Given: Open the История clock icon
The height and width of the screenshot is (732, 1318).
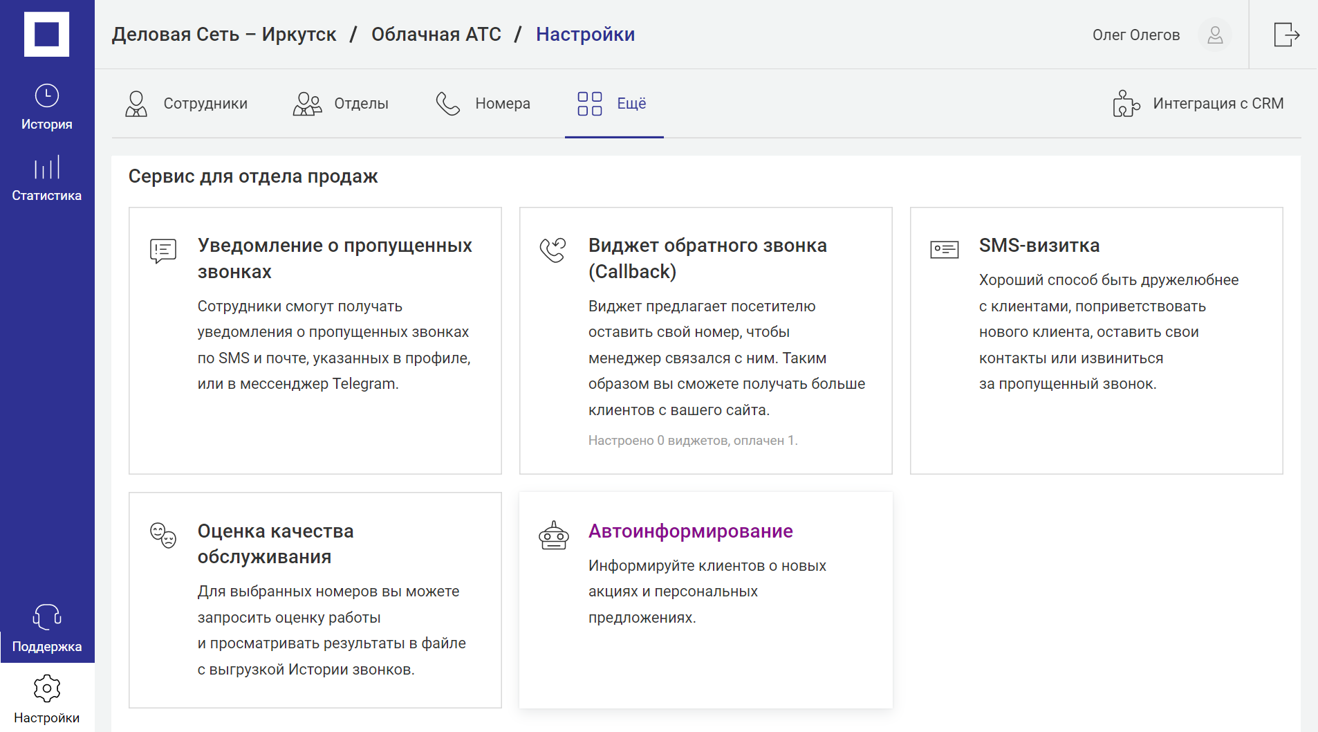Looking at the screenshot, I should [x=47, y=95].
